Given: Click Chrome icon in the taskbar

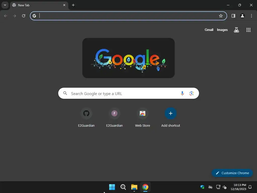Looking at the screenshot, I should [145, 187].
